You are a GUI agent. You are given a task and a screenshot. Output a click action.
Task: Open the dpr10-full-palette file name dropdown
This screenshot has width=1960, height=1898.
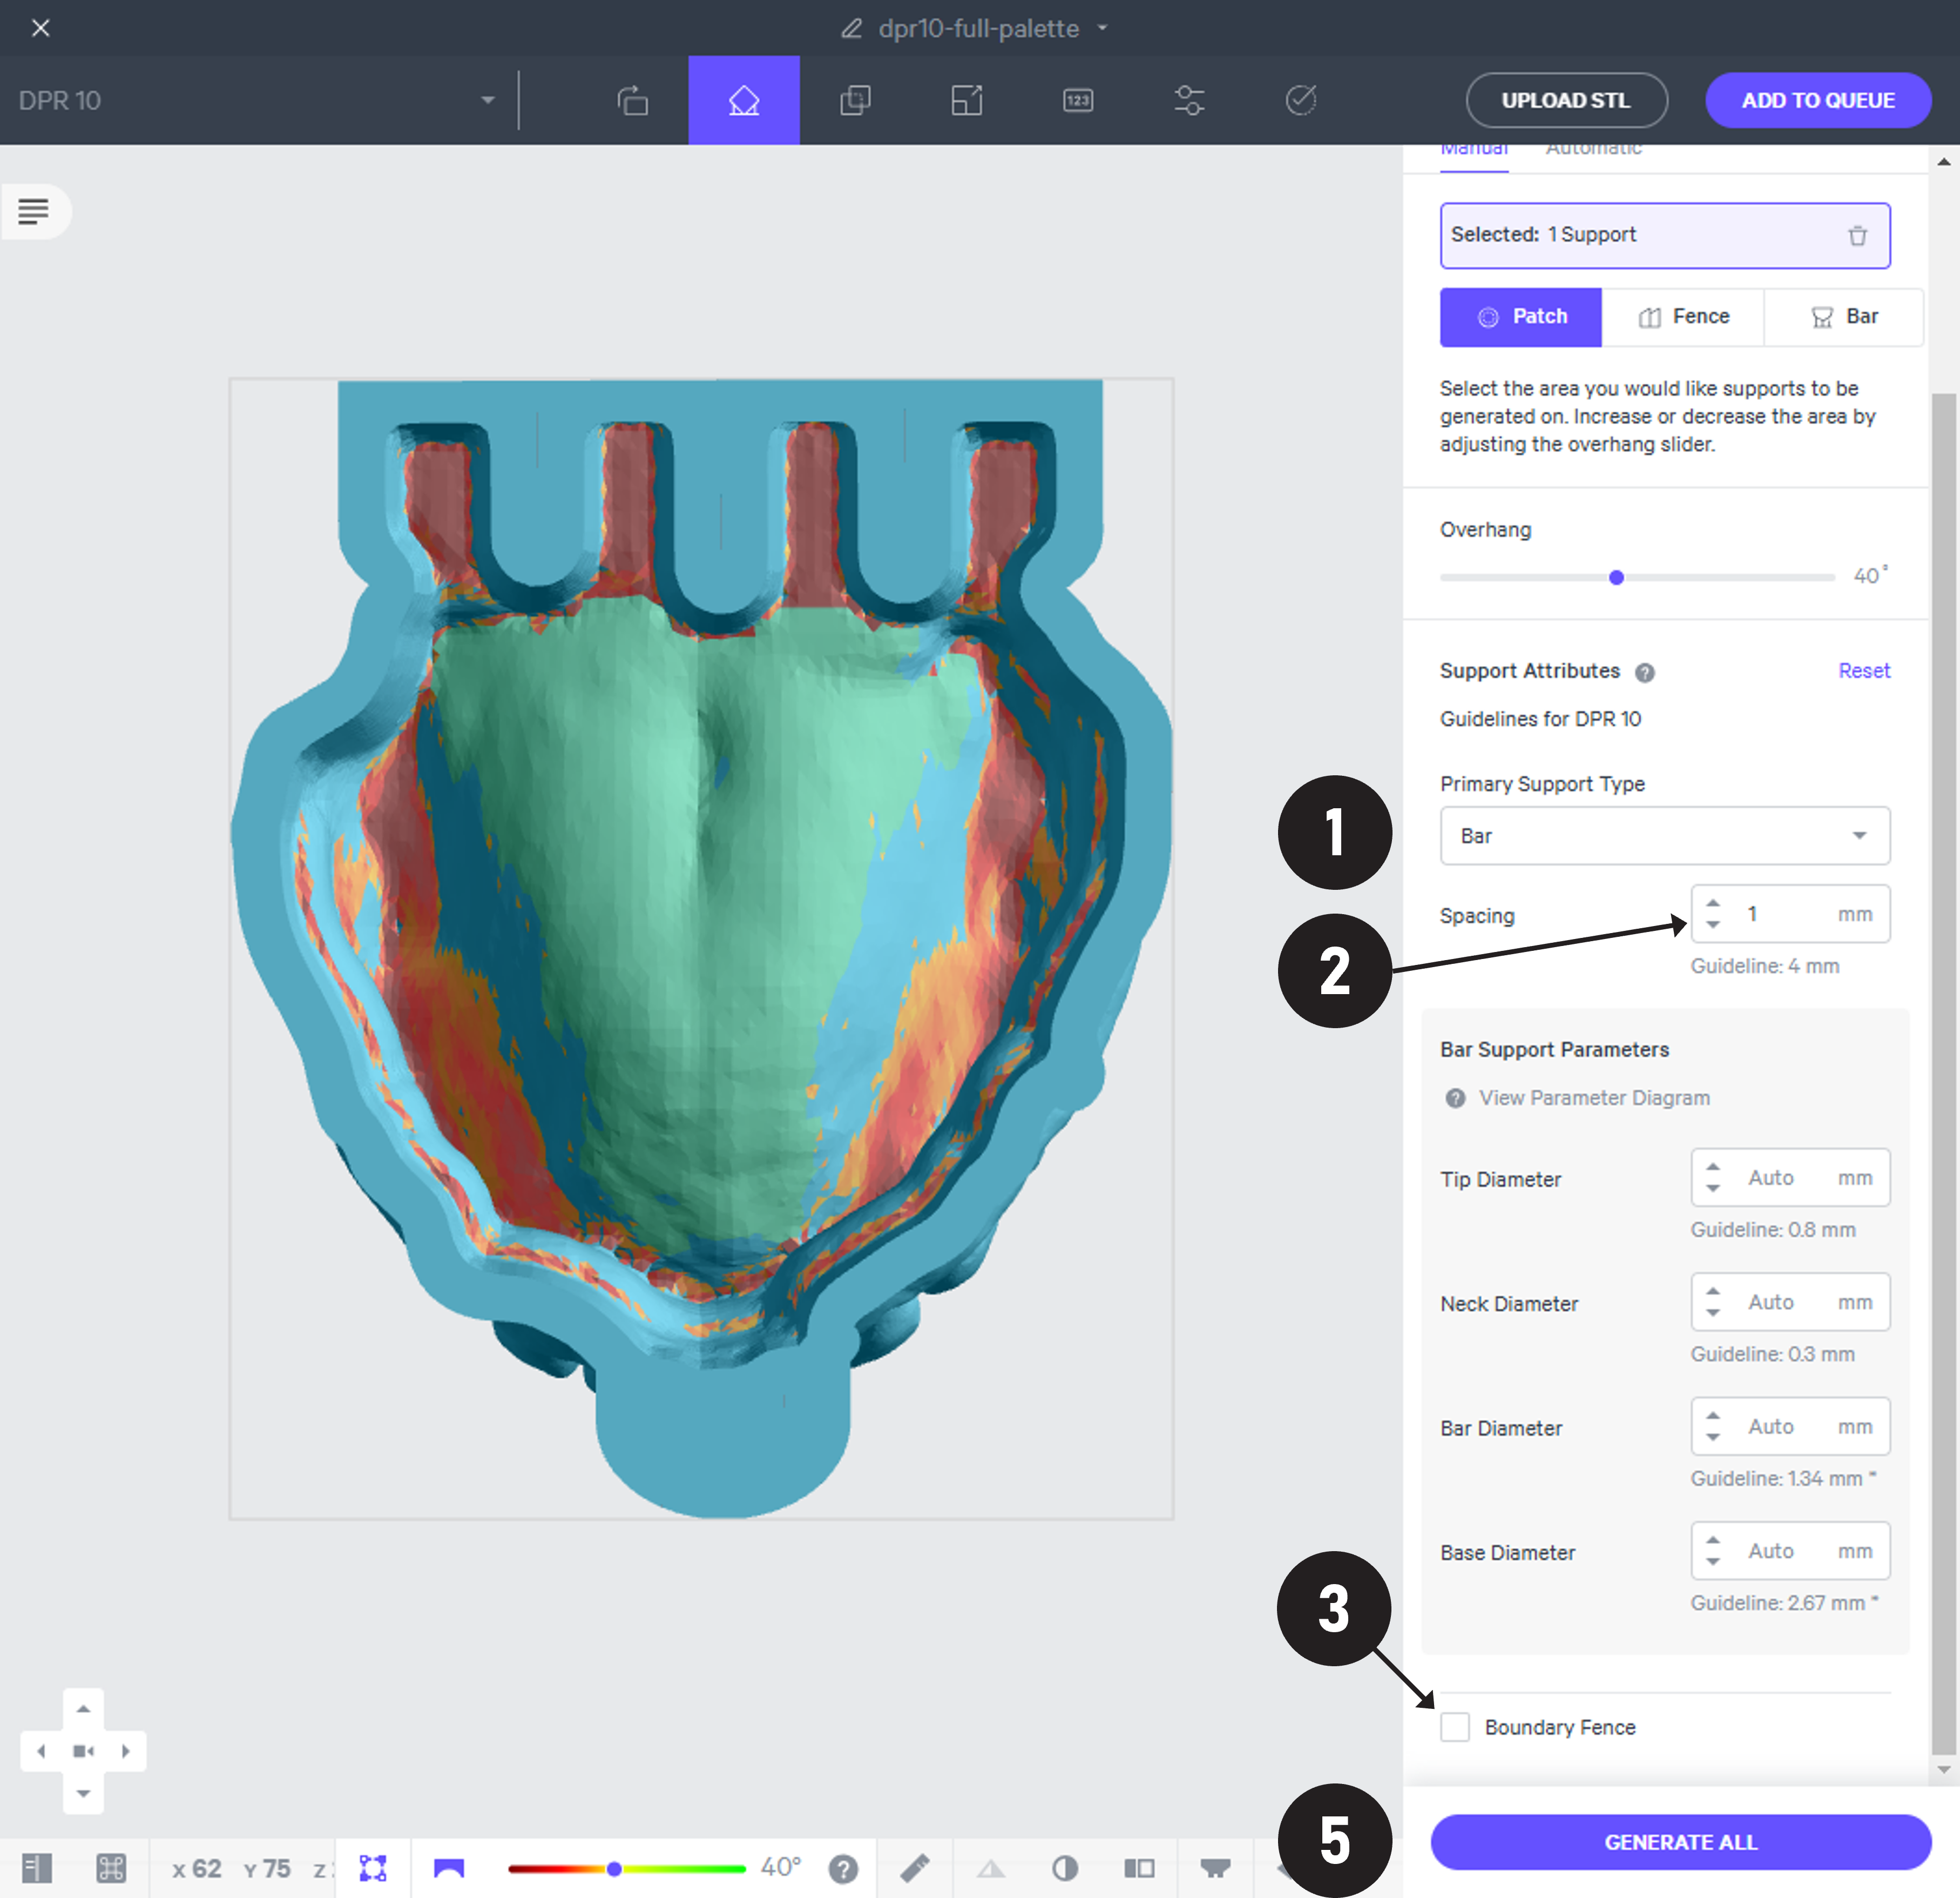click(1103, 28)
